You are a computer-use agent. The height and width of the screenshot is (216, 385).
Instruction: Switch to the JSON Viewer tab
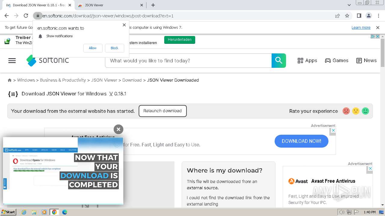tap(110, 5)
